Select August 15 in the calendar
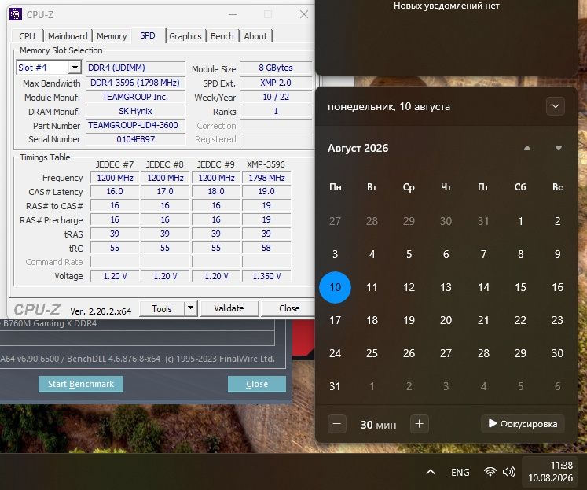The width and height of the screenshot is (587, 490). [x=520, y=287]
